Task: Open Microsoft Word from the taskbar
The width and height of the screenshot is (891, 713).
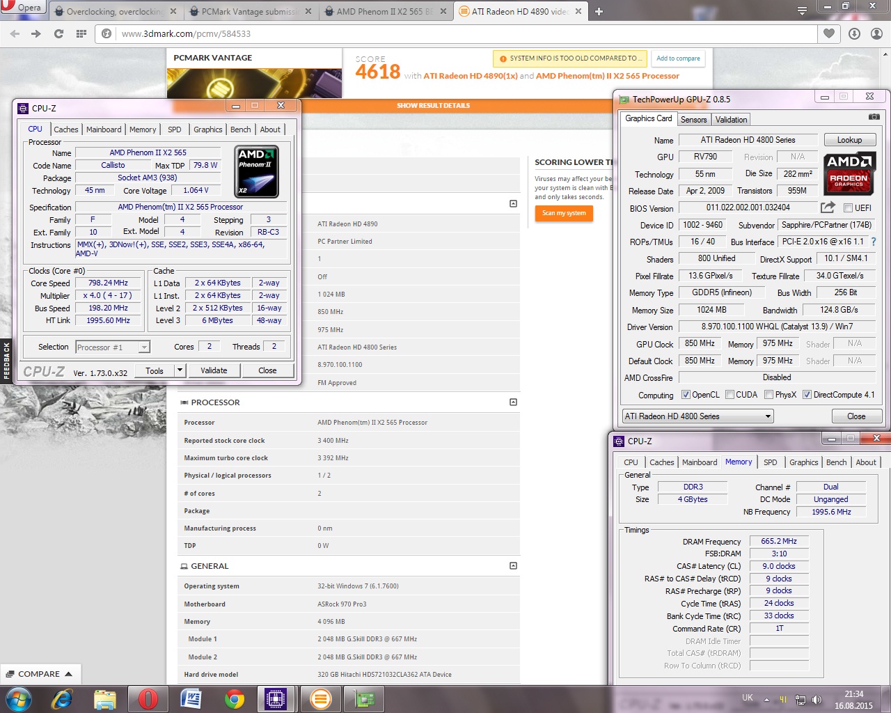Action: click(191, 698)
